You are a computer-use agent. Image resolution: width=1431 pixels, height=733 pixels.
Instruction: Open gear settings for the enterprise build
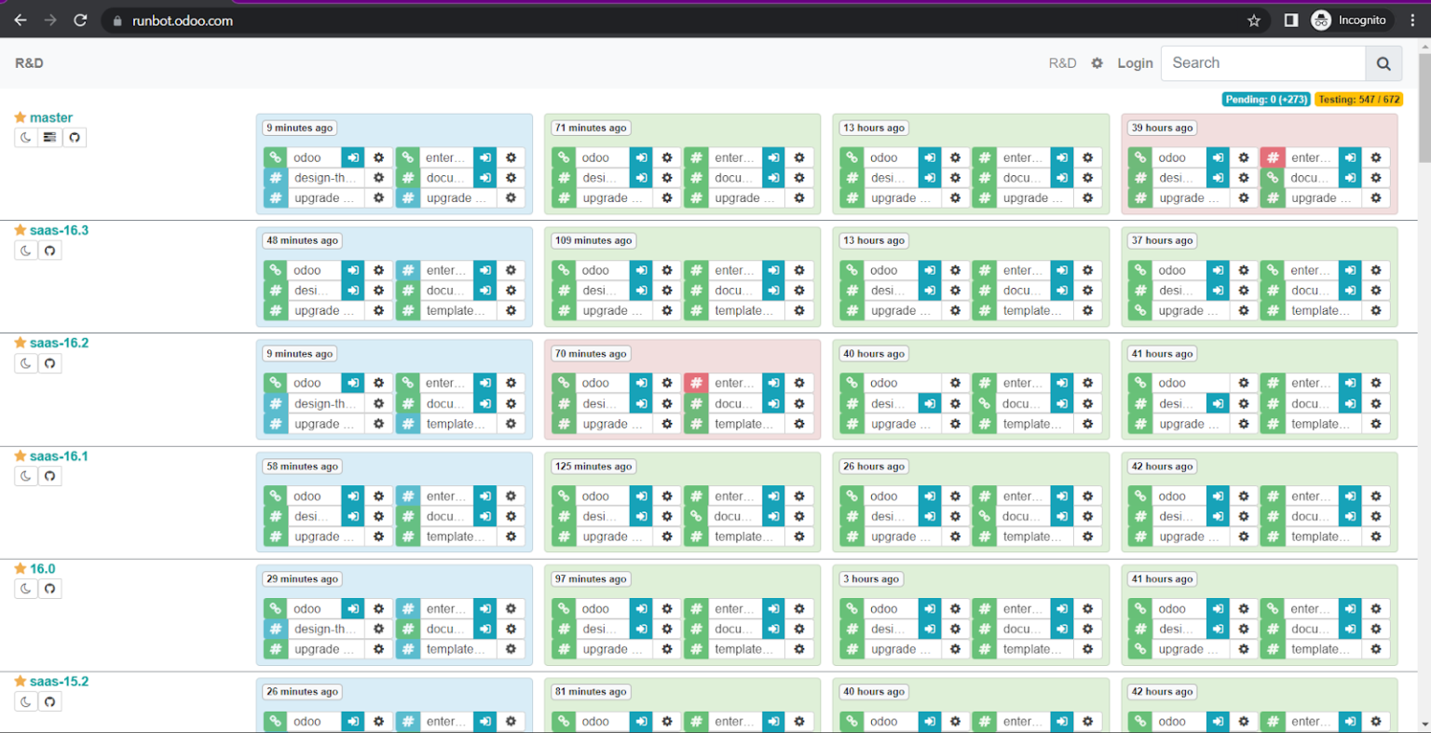(511, 156)
